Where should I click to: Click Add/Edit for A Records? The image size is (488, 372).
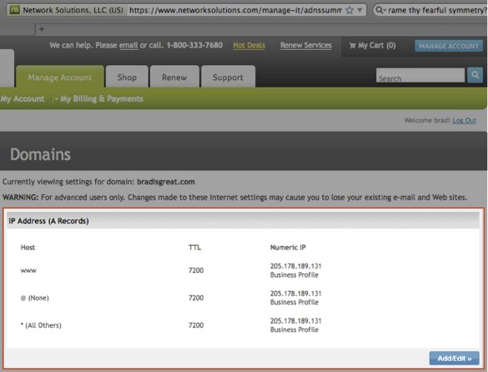click(x=454, y=359)
